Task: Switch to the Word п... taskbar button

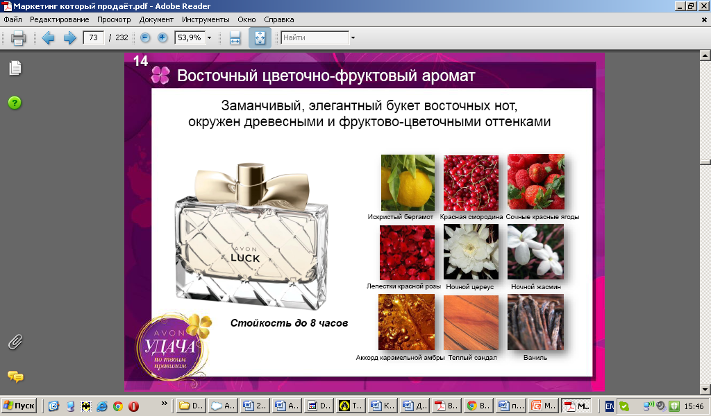Action: pyautogui.click(x=510, y=406)
